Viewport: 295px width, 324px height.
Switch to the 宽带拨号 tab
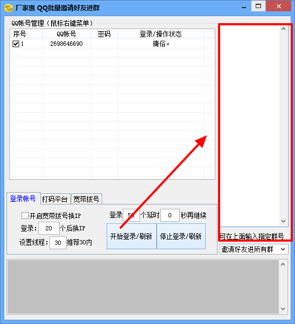click(x=87, y=199)
